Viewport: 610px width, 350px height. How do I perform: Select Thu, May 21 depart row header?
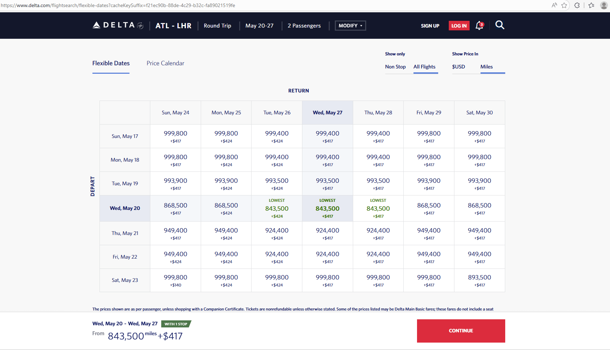[x=125, y=233]
